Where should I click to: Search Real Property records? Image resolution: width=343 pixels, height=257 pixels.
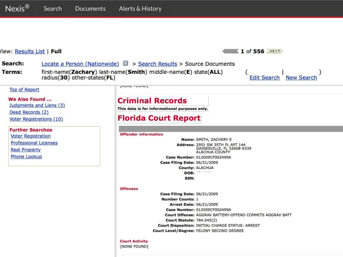(x=25, y=150)
